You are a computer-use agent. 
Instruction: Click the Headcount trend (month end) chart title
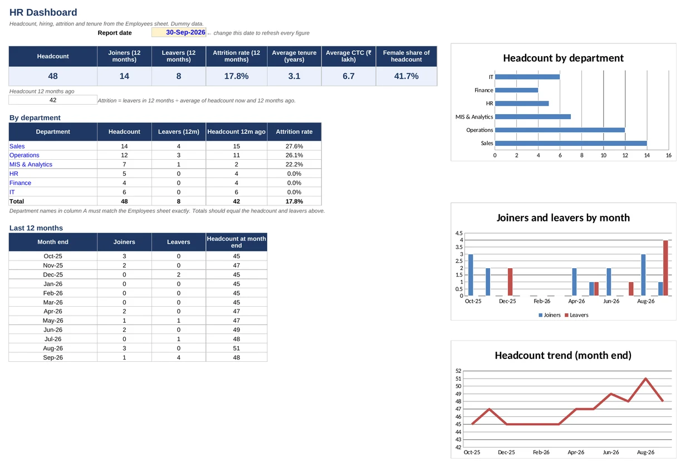(x=563, y=355)
